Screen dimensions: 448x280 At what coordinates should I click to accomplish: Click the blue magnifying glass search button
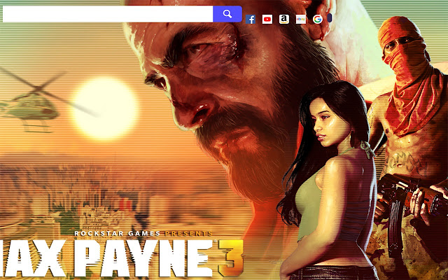[227, 14]
